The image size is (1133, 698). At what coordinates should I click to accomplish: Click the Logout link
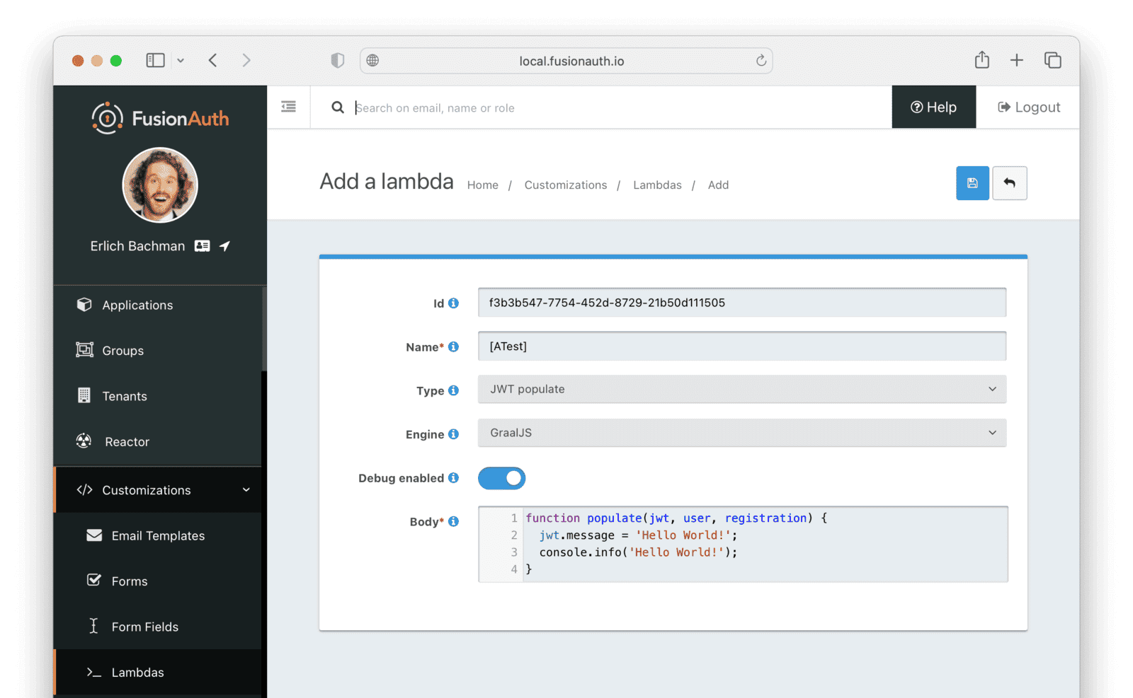pyautogui.click(x=1029, y=107)
